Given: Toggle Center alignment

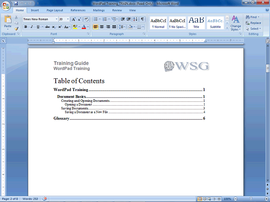Looking at the screenshot, I should coord(102,27).
